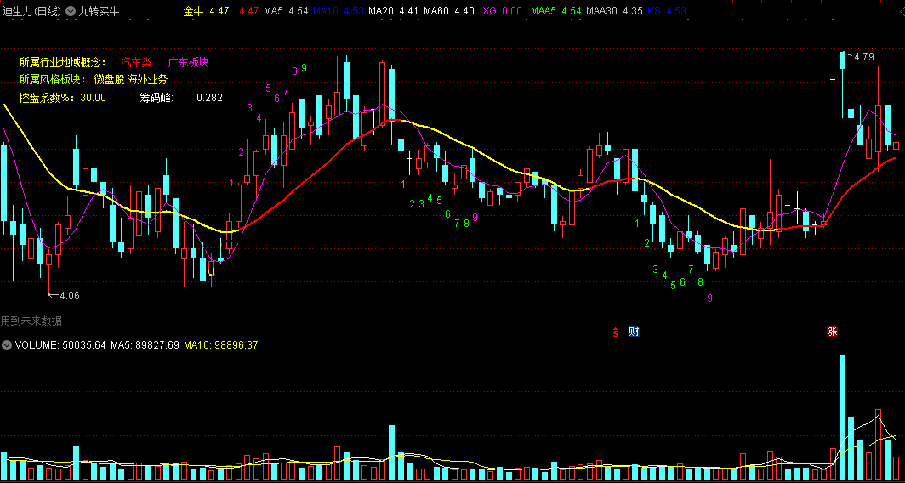Click the yellow 金牛: 4.47 value

tap(207, 11)
